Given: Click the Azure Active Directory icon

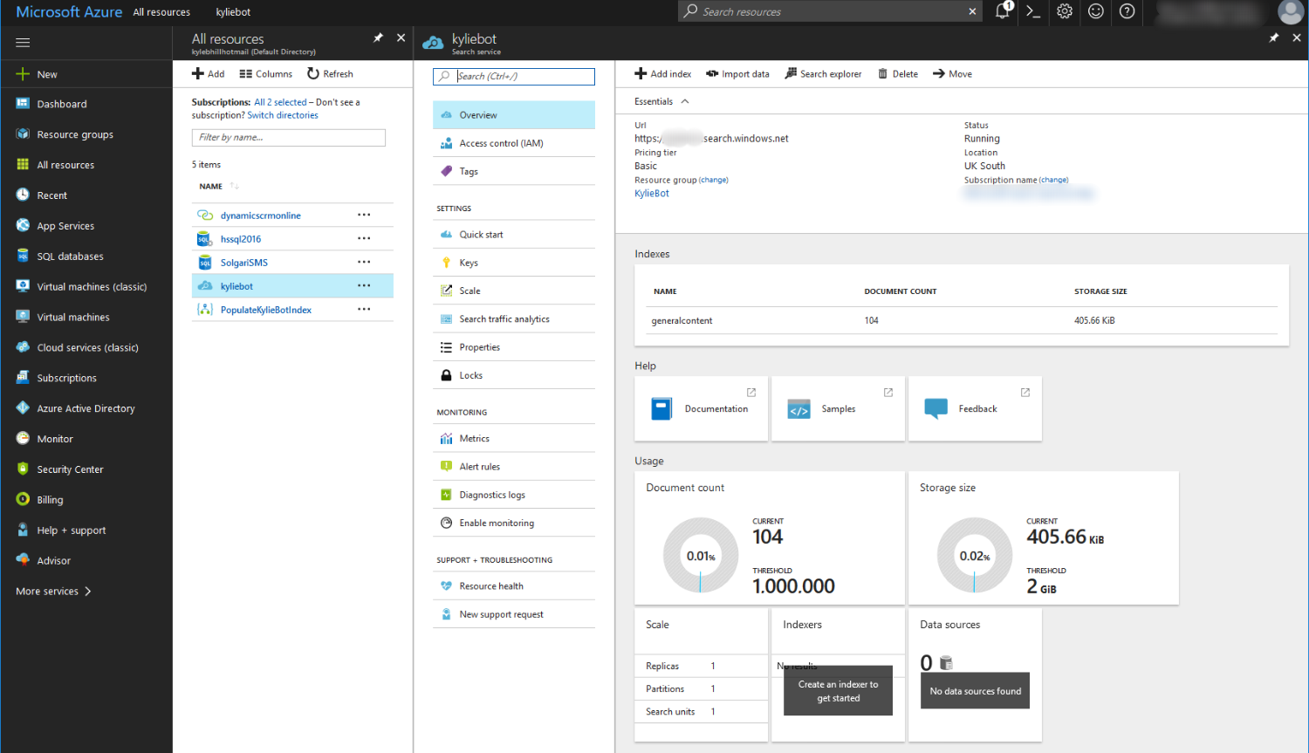Looking at the screenshot, I should 23,408.
